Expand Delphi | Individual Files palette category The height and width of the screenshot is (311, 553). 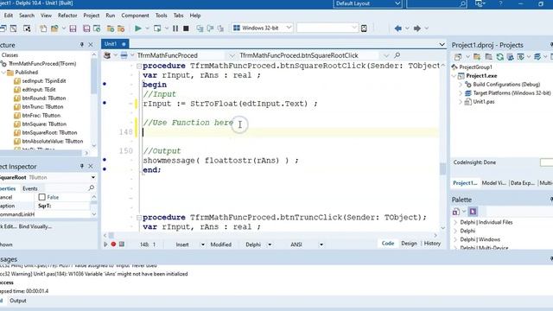click(x=455, y=222)
